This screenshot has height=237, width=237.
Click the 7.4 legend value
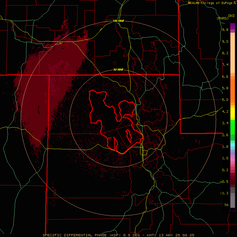point(225,65)
